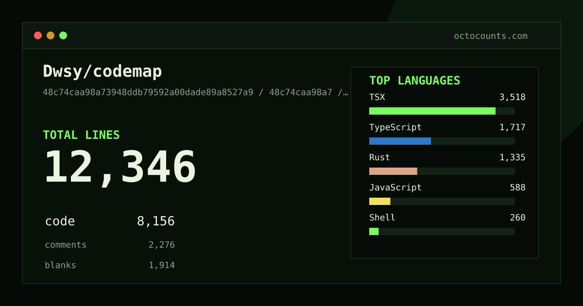Viewport: 583px width, 306px height.
Task: Select the 1,717 TypeScript line count
Action: (513, 127)
